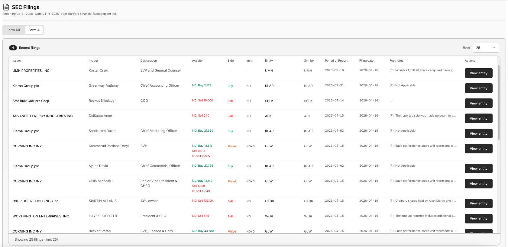Click the Activity column header
Image resolution: width=508 pixels, height=247 pixels.
197,61
